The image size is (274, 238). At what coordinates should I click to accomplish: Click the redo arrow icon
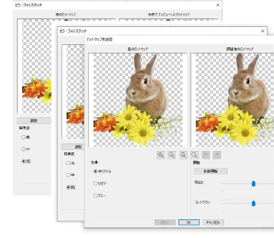217,155
